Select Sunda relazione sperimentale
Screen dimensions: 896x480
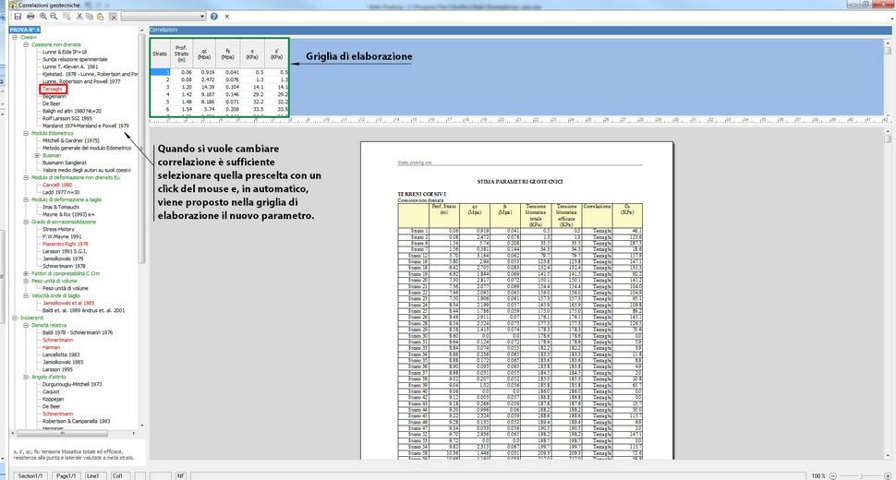tap(75, 59)
